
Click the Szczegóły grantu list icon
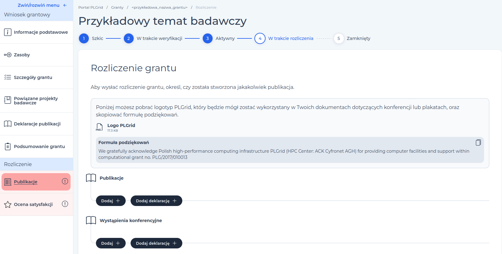[8, 77]
